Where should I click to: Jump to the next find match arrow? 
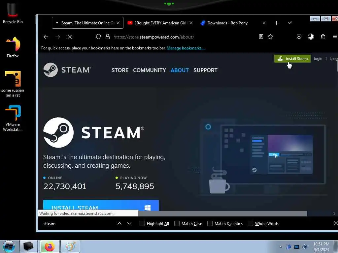pyautogui.click(x=129, y=223)
